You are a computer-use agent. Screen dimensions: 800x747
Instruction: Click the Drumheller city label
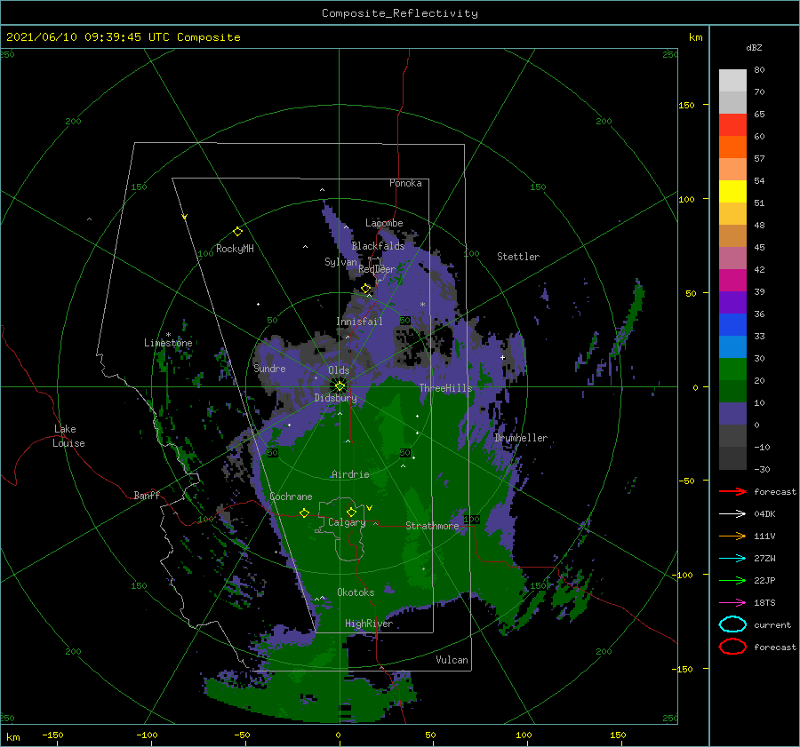[x=521, y=438]
